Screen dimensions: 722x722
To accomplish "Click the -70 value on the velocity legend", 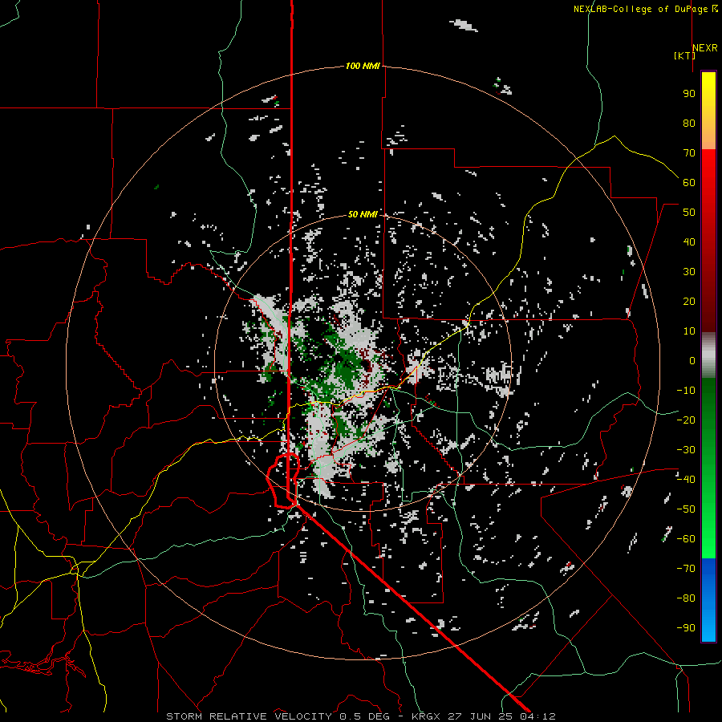I will [x=686, y=569].
